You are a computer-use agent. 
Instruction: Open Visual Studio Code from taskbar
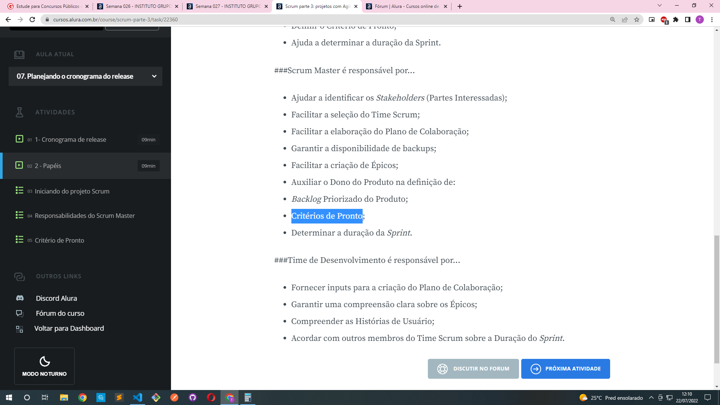(x=138, y=397)
